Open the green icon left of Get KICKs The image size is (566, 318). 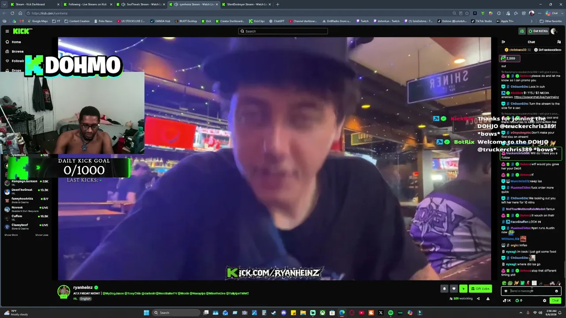coord(522,31)
